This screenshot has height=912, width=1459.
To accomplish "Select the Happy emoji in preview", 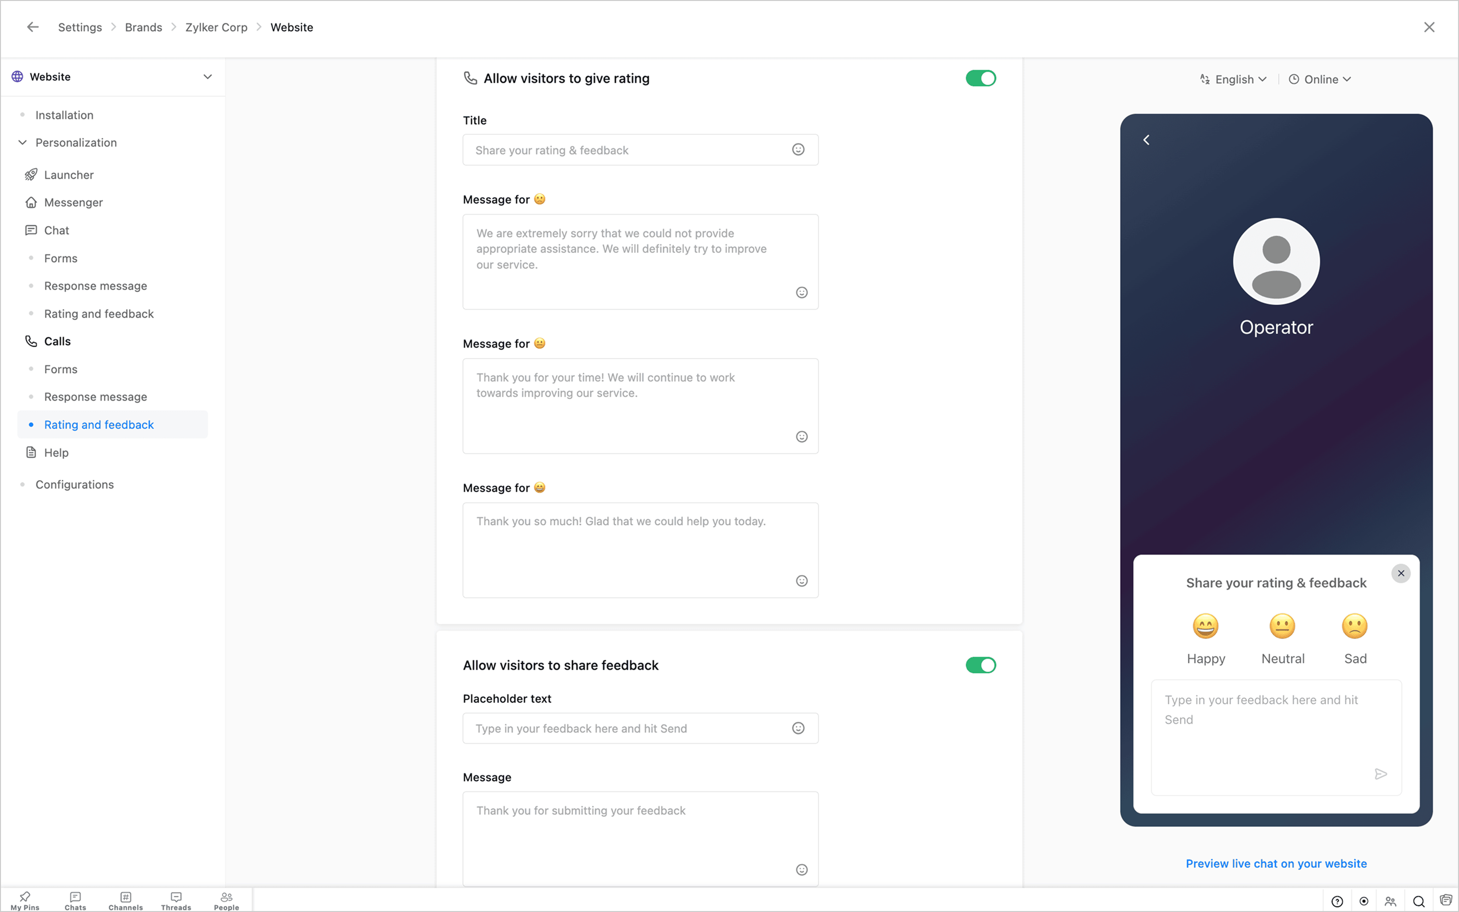I will click(1205, 626).
